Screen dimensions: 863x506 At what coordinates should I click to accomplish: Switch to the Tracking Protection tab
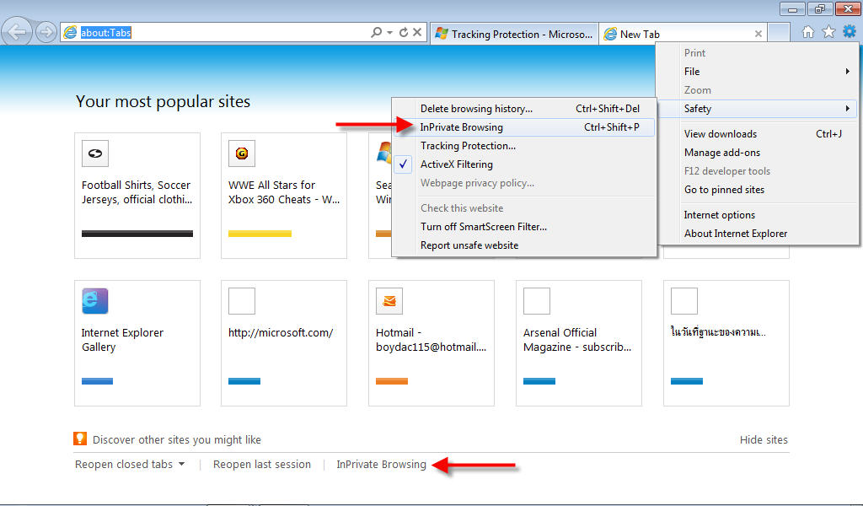[514, 34]
